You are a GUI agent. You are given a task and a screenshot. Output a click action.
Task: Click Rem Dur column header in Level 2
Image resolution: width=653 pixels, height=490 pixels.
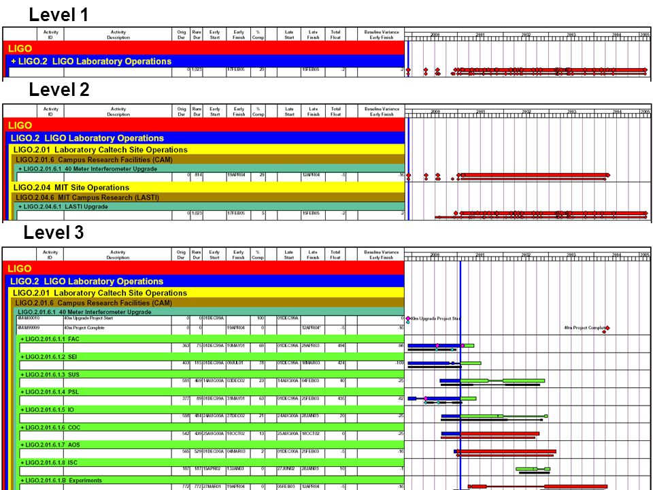tap(197, 112)
